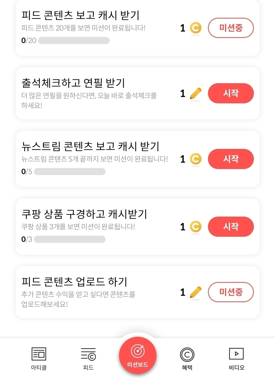Viewport: 275px width, 378px height.
Task: Go to the 비디오 video icon
Action: [x=236, y=354]
